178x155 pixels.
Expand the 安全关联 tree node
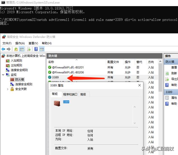[x=8, y=89]
